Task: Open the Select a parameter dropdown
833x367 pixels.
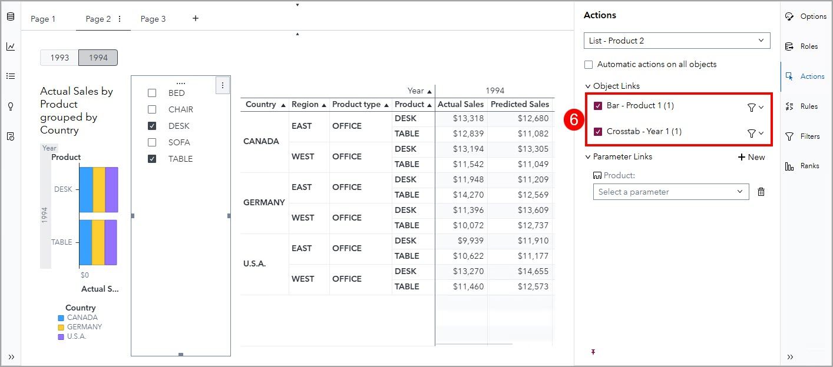Action: (671, 192)
